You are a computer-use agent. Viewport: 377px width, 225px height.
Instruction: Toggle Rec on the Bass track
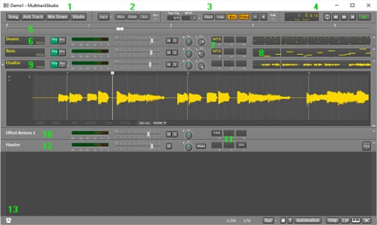62,52
